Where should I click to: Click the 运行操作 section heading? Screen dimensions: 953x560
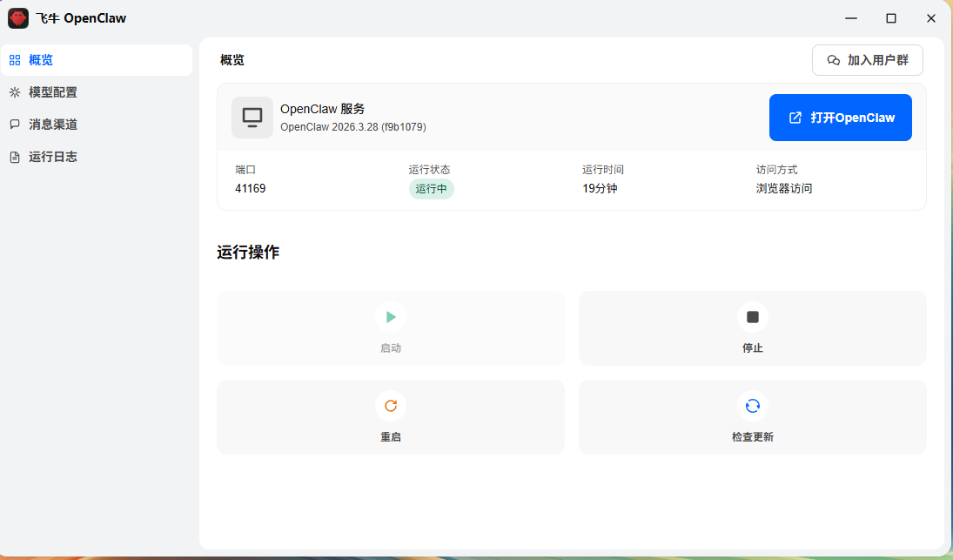[x=248, y=253]
